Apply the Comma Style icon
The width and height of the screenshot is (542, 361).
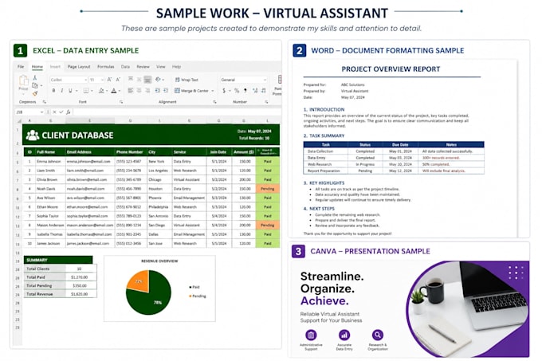pyautogui.click(x=245, y=91)
